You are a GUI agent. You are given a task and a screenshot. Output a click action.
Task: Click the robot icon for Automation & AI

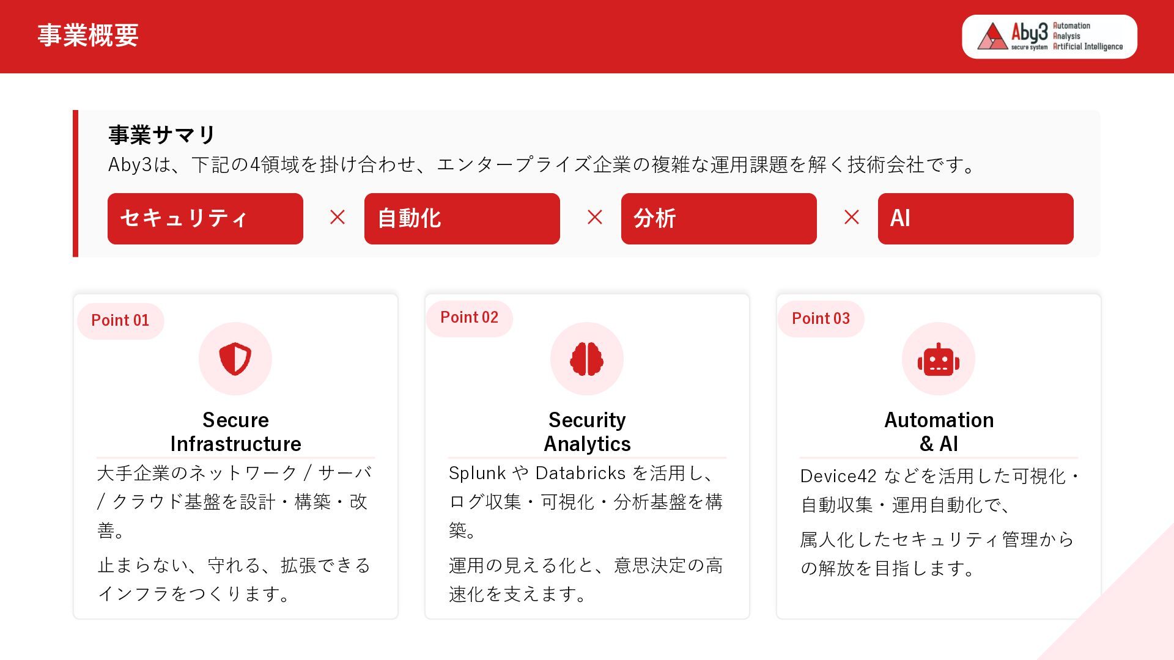coord(939,359)
